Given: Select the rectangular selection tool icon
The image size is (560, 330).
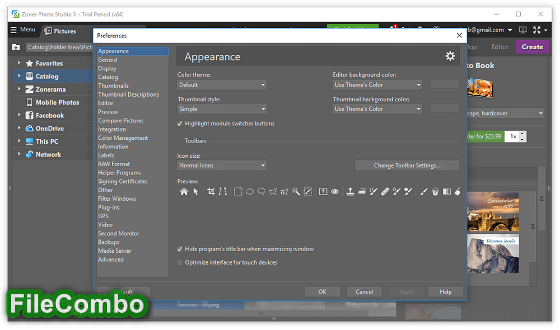Looking at the screenshot, I should (x=238, y=192).
